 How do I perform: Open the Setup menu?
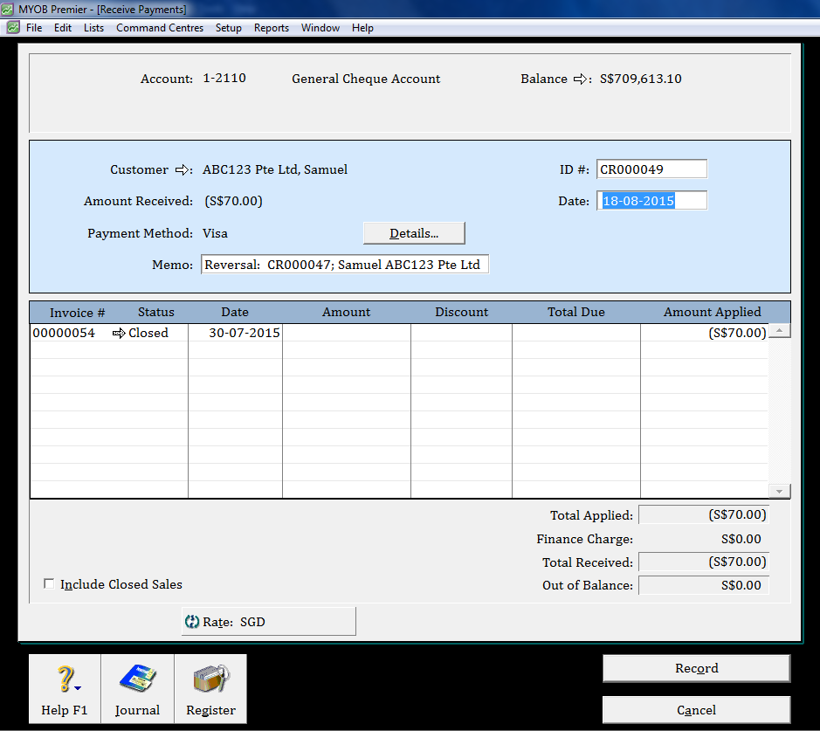(228, 27)
